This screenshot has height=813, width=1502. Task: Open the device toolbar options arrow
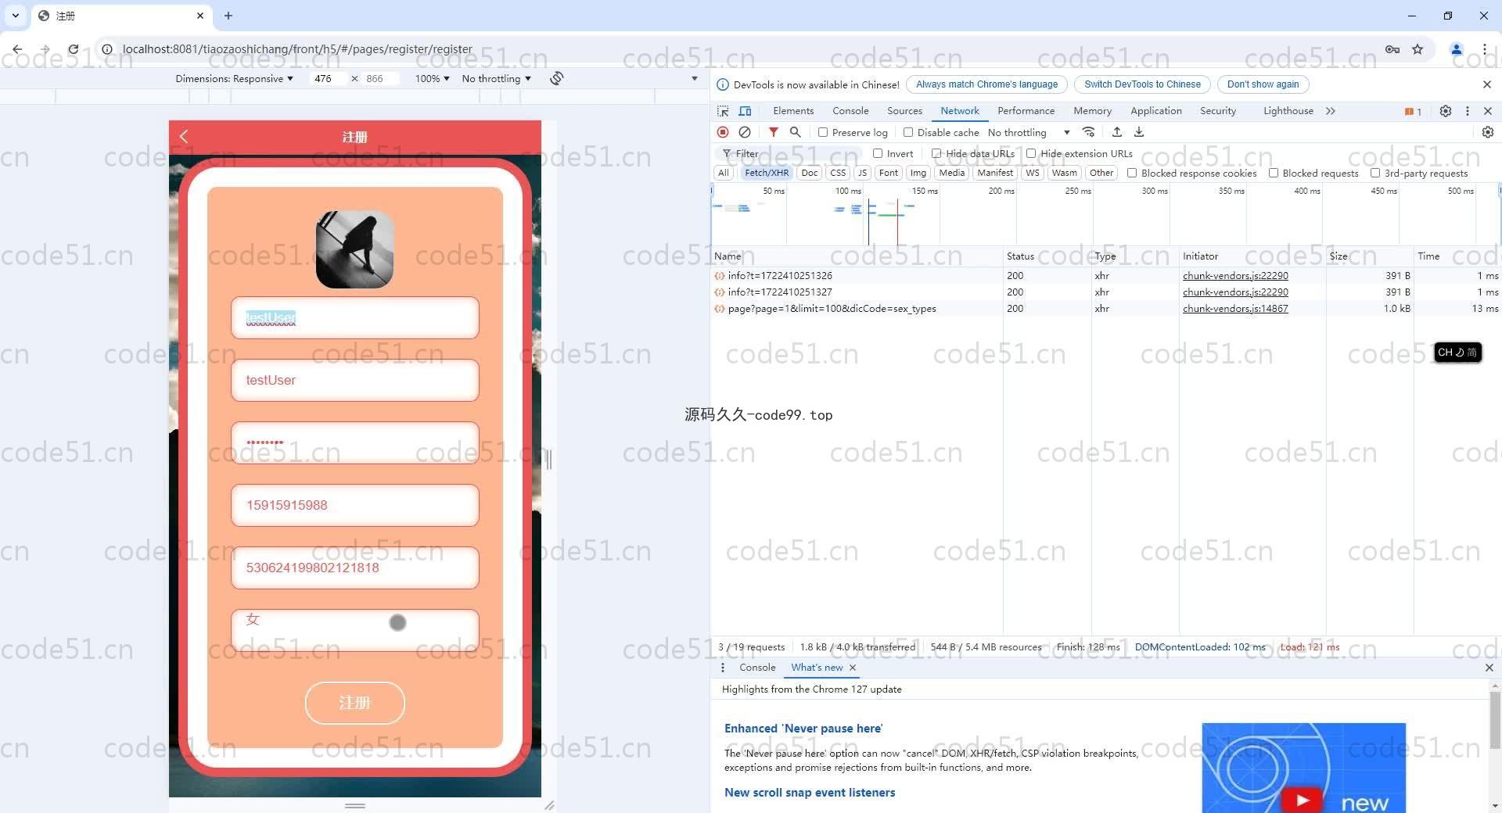(x=694, y=78)
